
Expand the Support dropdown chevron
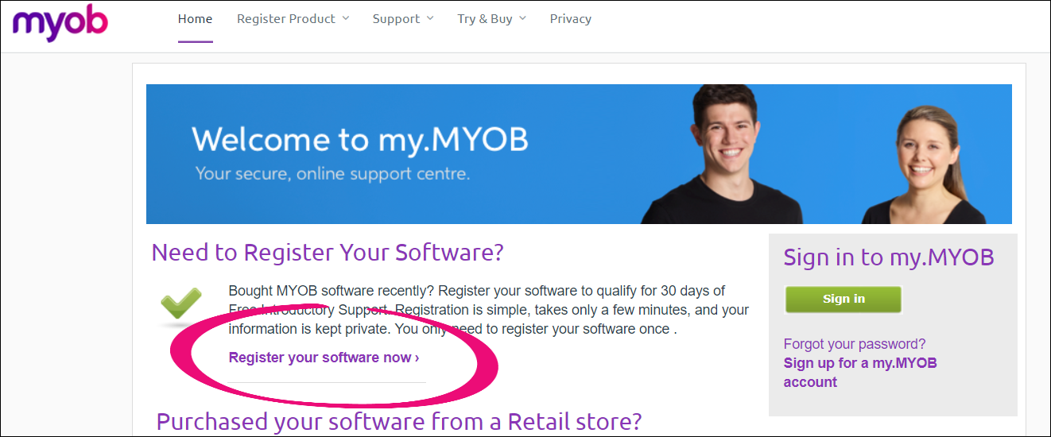(430, 18)
